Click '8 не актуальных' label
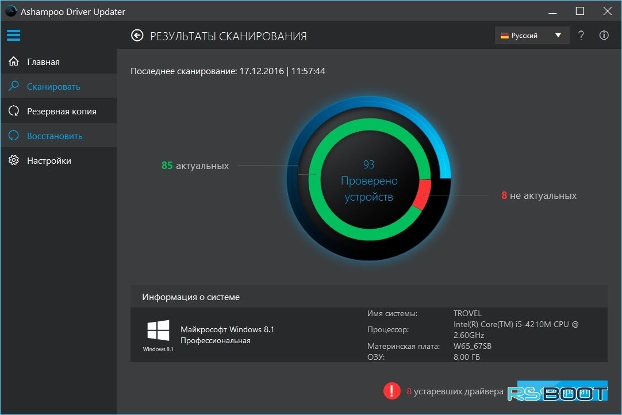The height and width of the screenshot is (415, 622). 539,195
